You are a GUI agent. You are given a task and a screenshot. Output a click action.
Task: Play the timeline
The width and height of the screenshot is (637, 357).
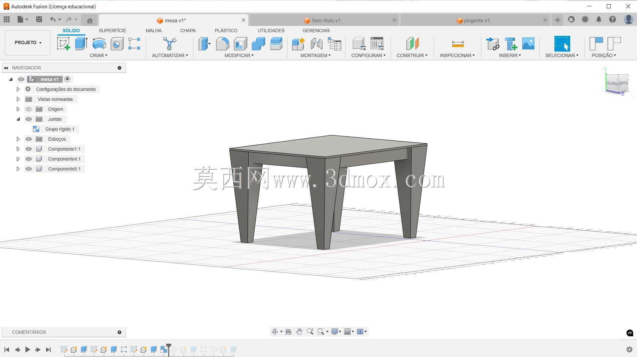click(28, 349)
